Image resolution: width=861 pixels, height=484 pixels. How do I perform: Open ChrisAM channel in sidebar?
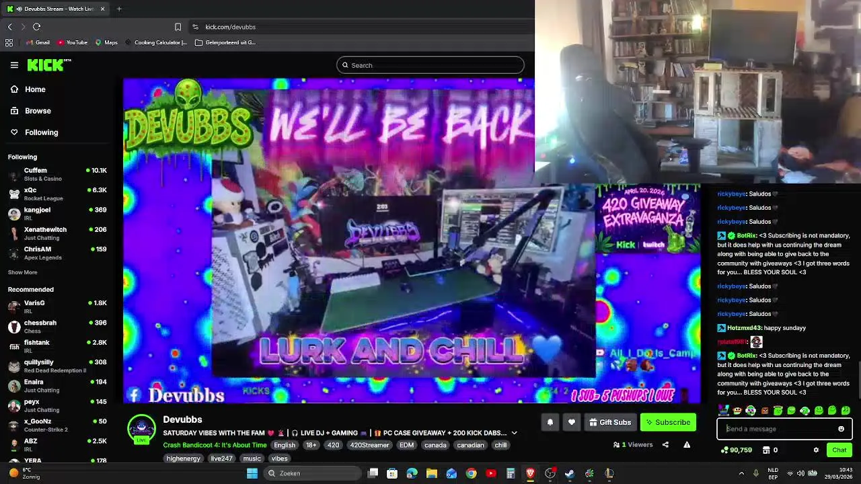coord(57,253)
